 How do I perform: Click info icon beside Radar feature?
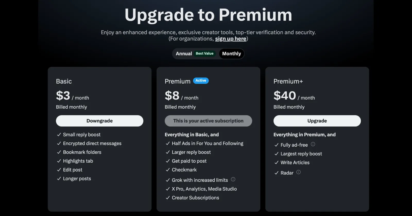298,172
